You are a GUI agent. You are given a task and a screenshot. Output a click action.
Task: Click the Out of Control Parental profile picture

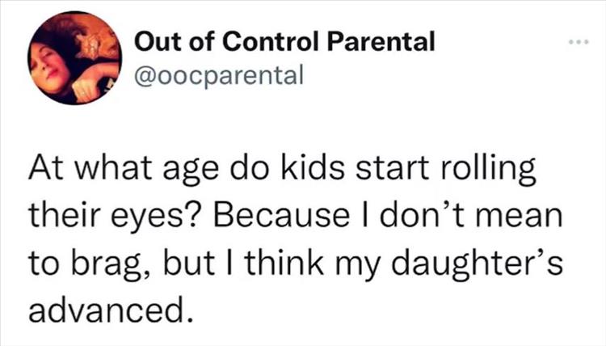point(74,59)
